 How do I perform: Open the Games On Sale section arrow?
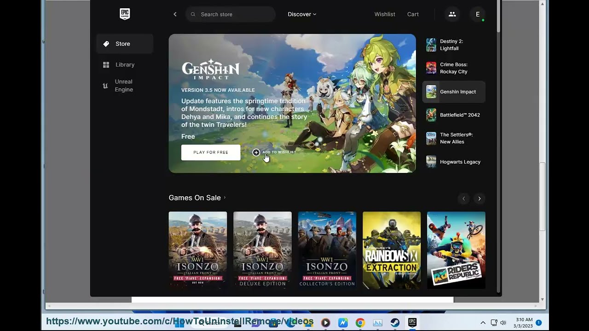tap(225, 198)
